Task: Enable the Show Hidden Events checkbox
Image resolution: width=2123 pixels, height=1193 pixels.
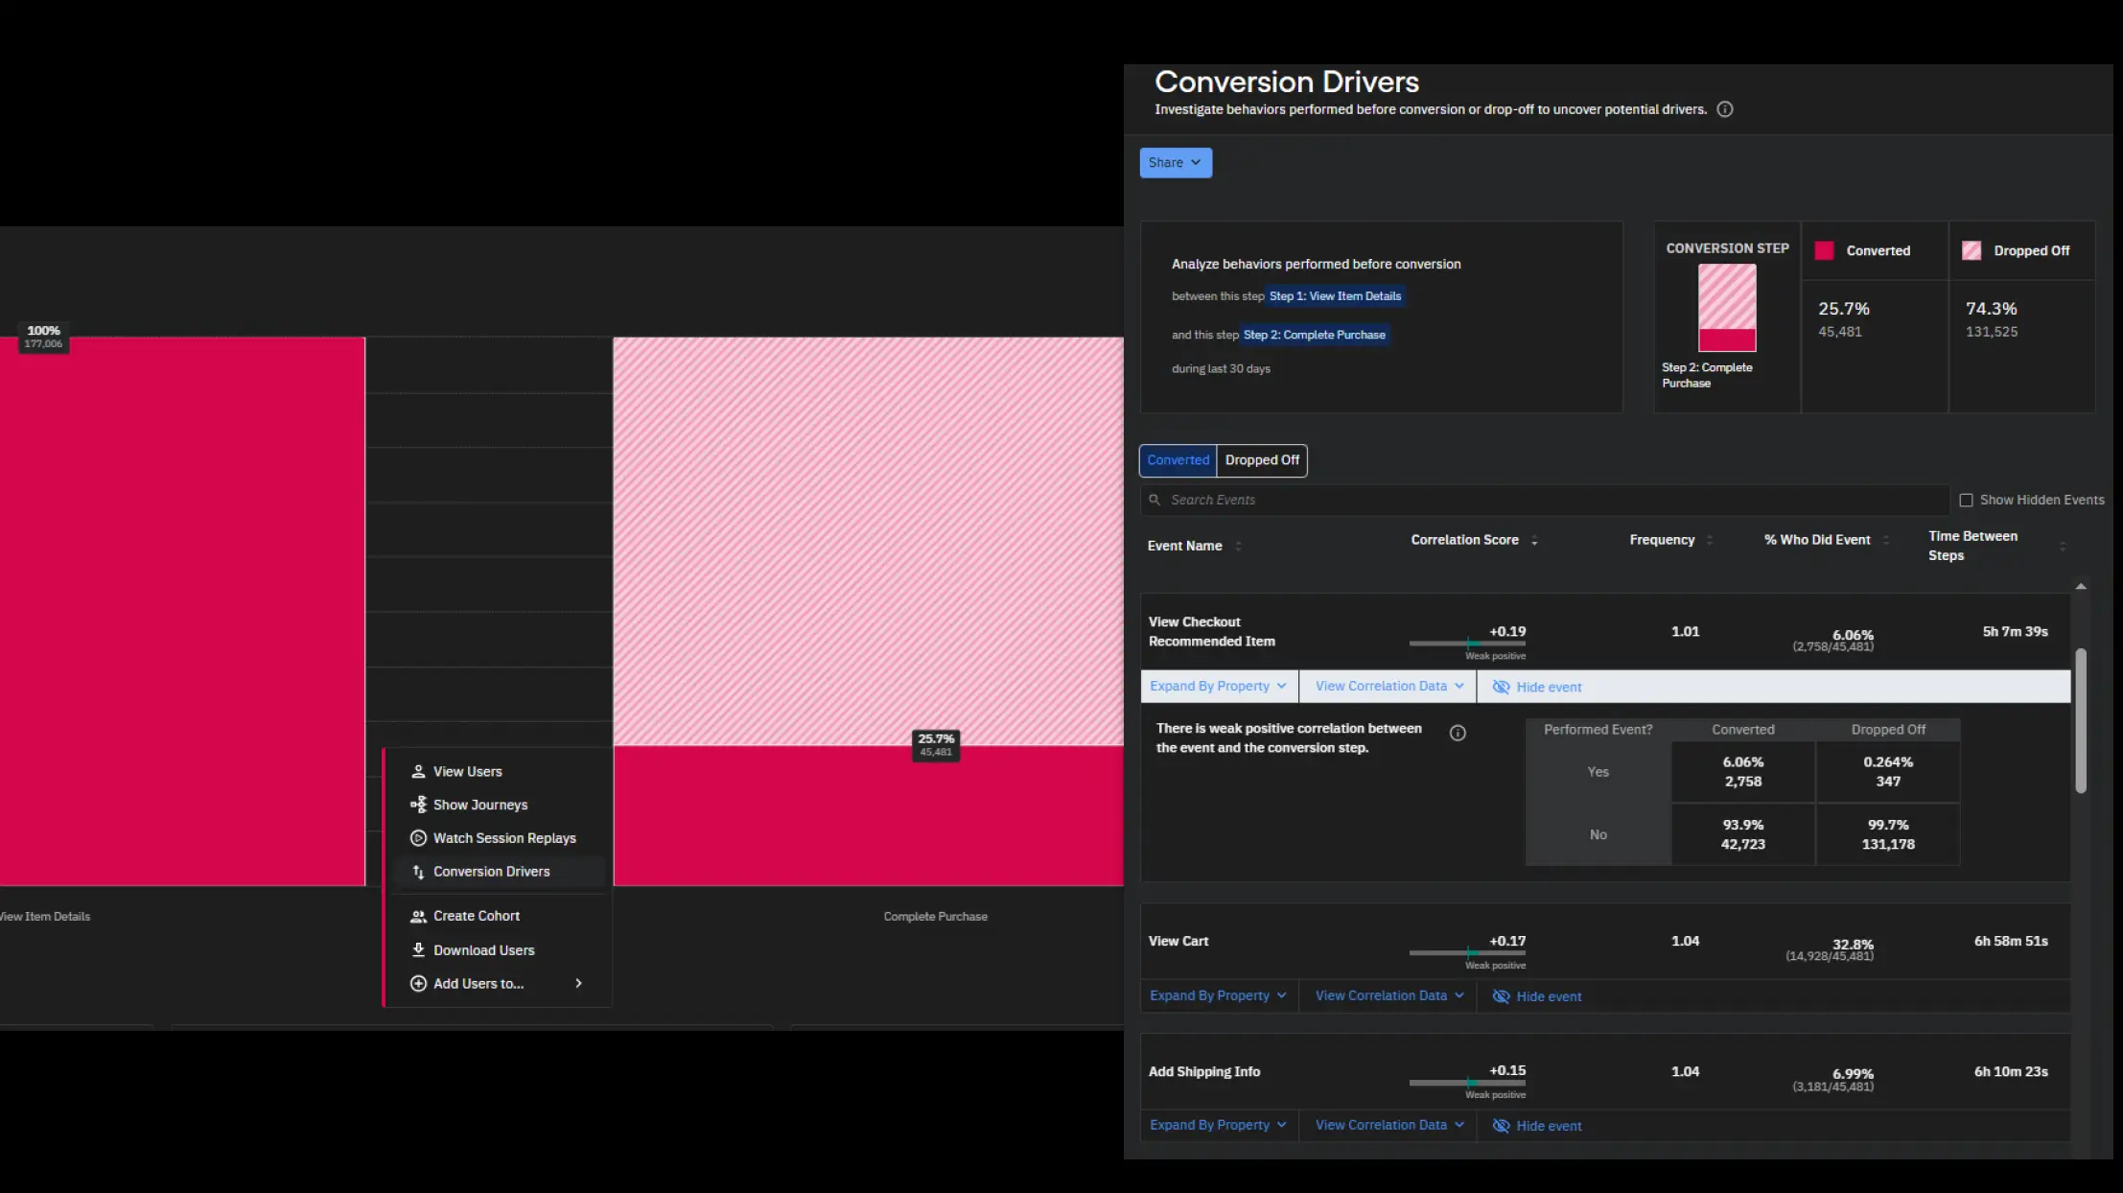Action: pyautogui.click(x=1966, y=501)
